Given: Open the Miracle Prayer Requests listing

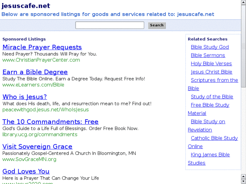Looking at the screenshot, I should tap(42, 47).
